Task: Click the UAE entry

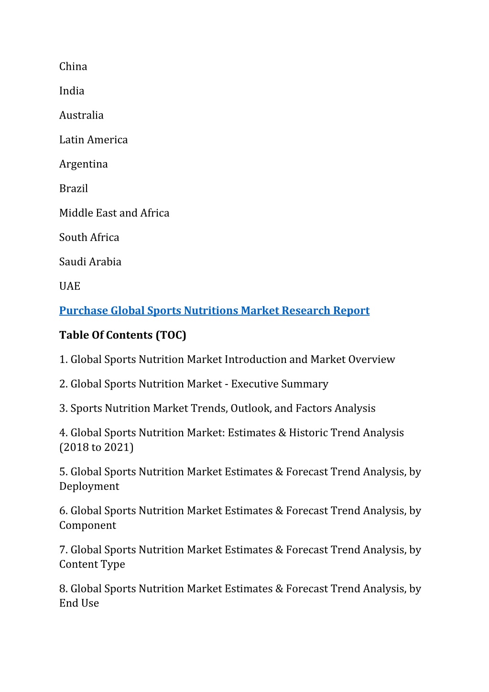Action: click(70, 286)
